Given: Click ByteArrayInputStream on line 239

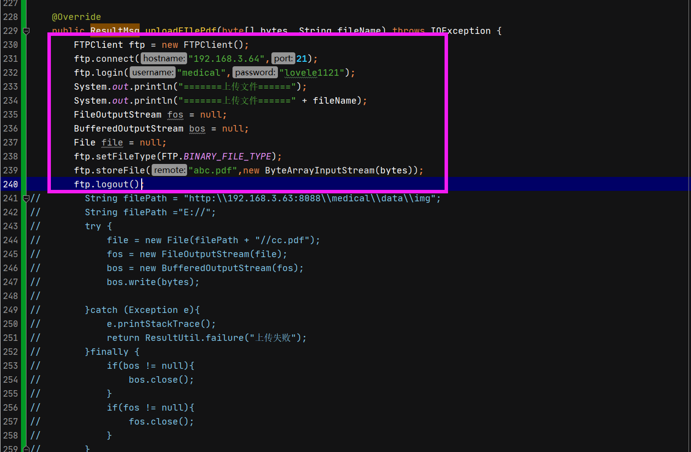Looking at the screenshot, I should point(320,170).
